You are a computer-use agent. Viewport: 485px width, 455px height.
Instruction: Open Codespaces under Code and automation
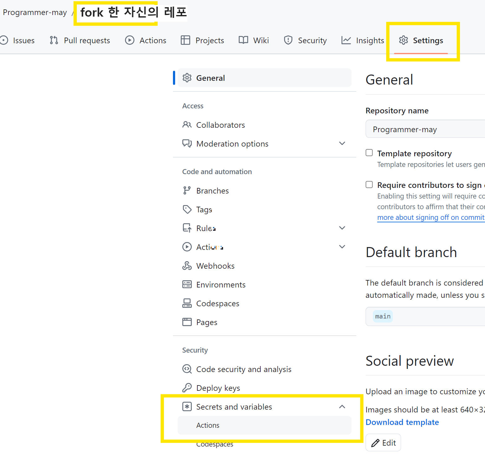click(x=264, y=303)
